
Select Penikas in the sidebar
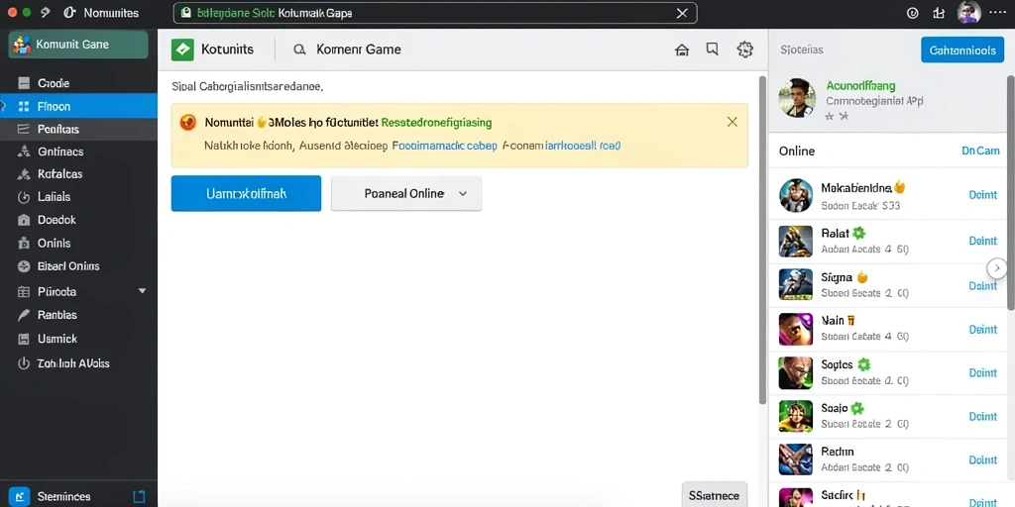[78, 130]
